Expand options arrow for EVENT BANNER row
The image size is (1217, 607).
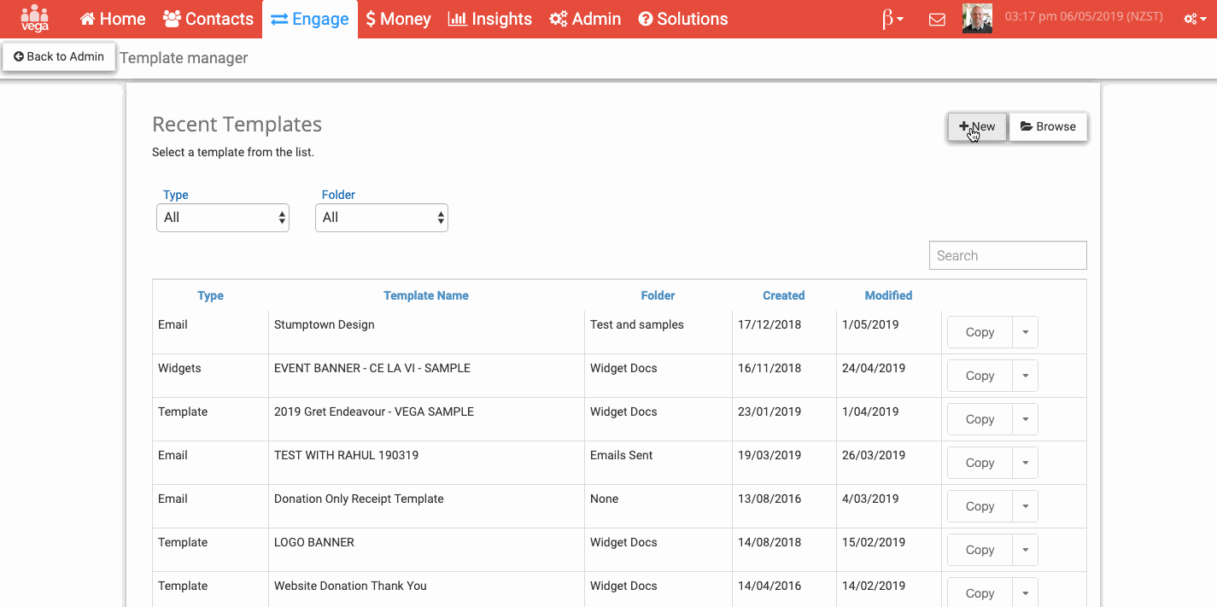tap(1025, 376)
